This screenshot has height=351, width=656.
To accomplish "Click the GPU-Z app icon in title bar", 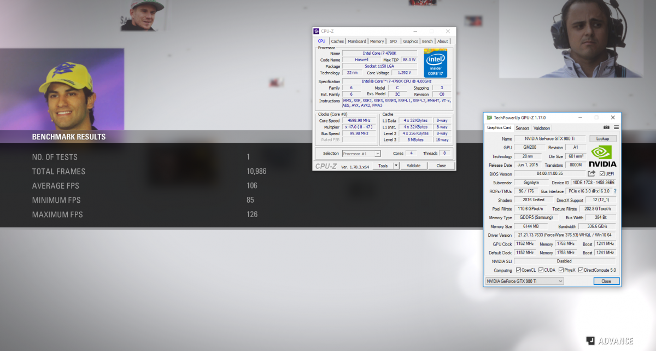I will tap(489, 118).
